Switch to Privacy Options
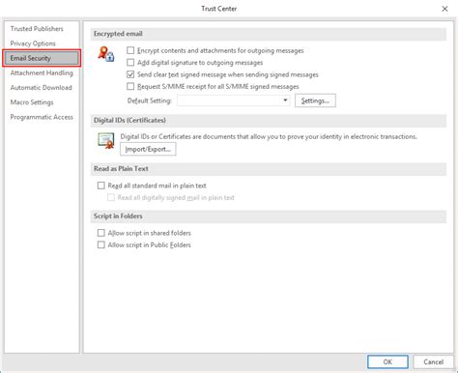Viewport: 458px width, 373px height. [x=33, y=43]
